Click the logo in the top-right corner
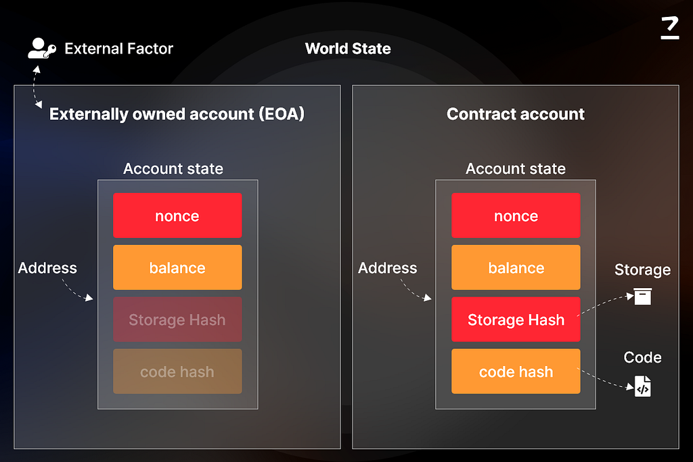The width and height of the screenshot is (693, 462). [669, 29]
